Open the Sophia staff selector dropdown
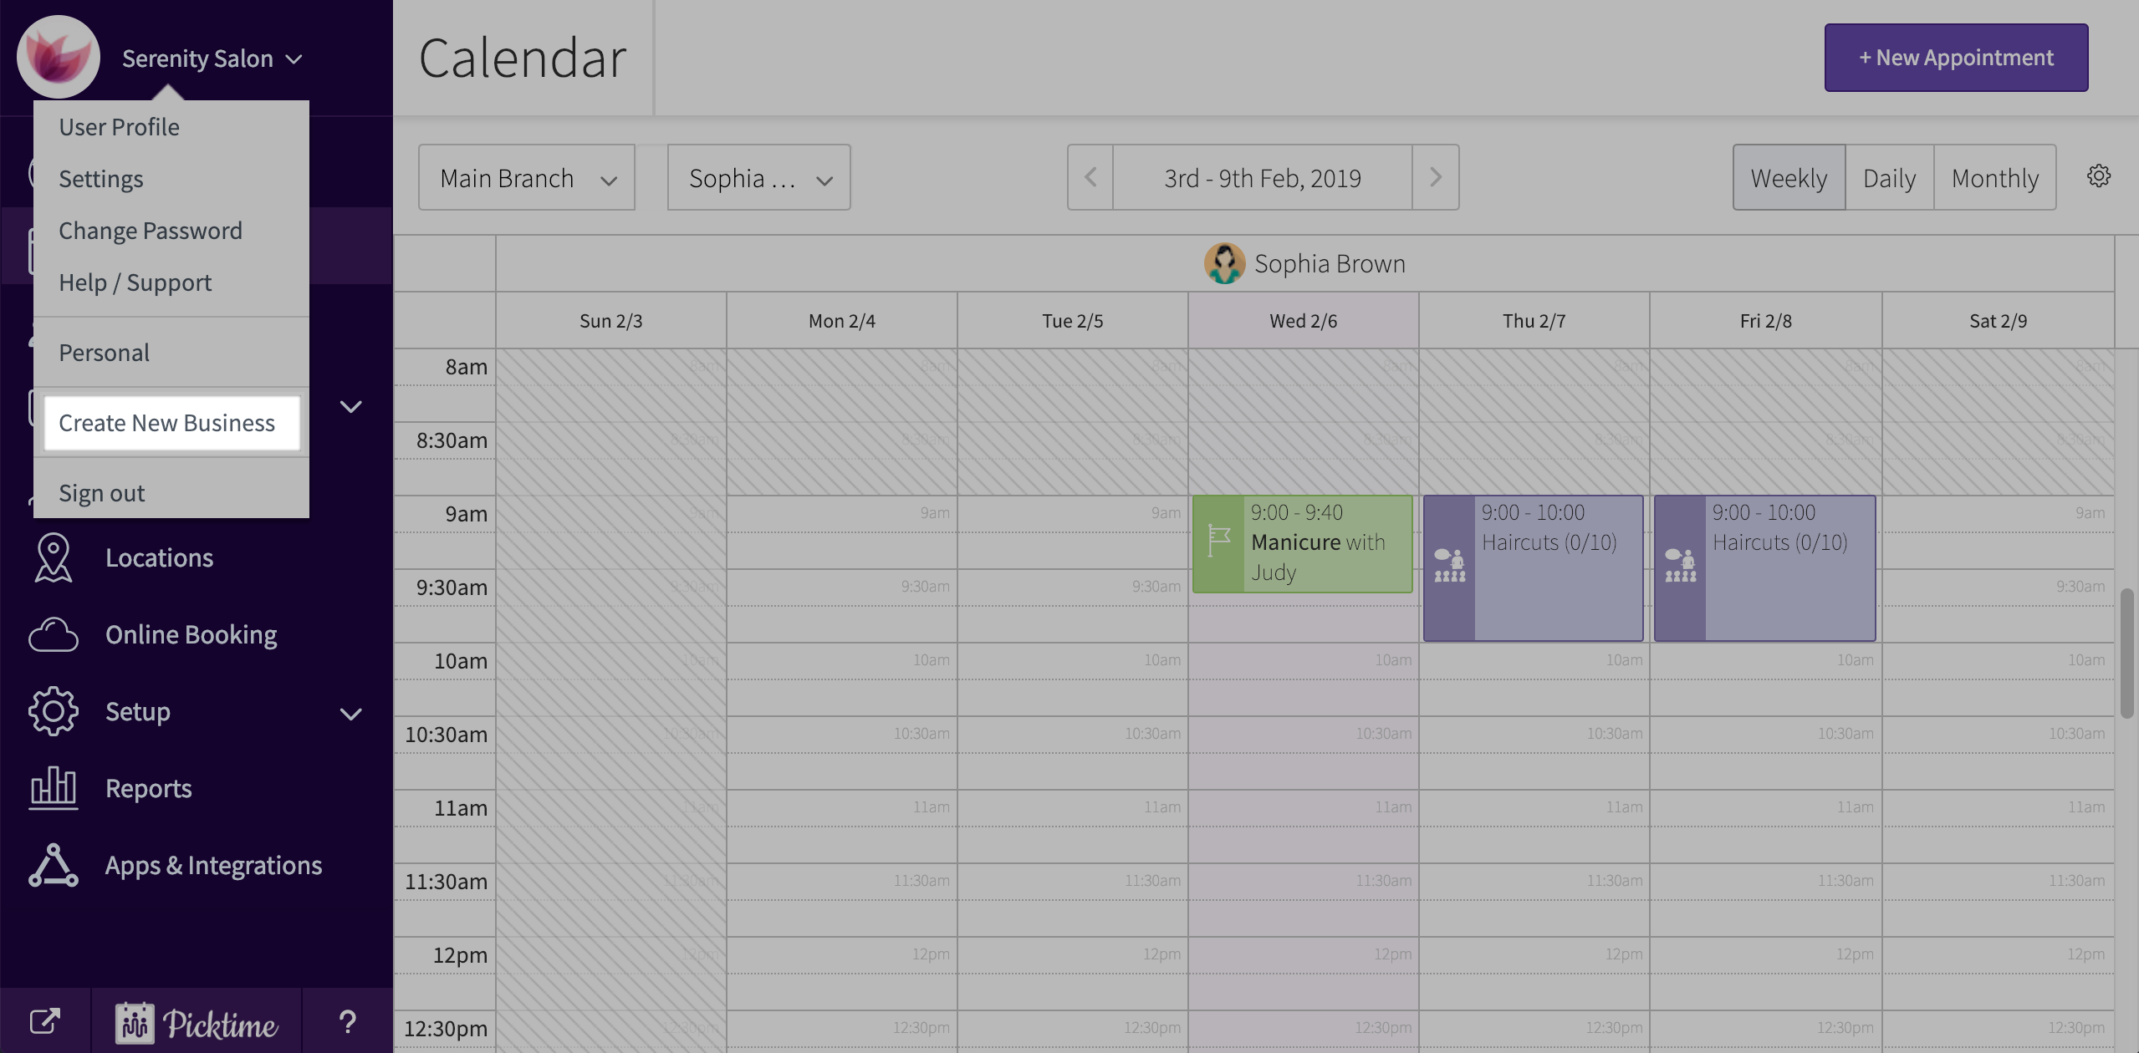The height and width of the screenshot is (1053, 2139). (x=758, y=177)
